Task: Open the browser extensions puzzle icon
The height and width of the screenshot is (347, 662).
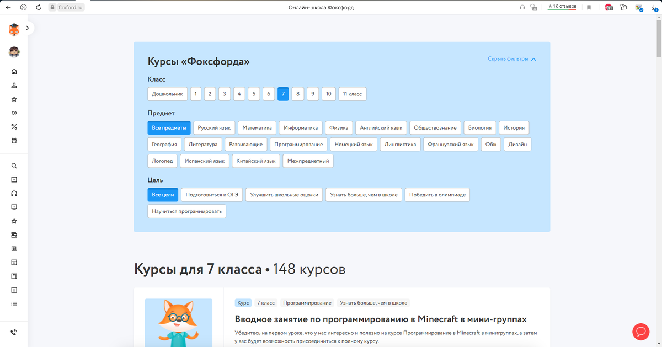Action: click(623, 7)
